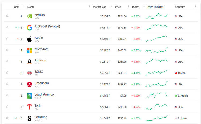This screenshot has height=124, width=201.
Task: Open the TSMC company link
Action: (39, 72)
